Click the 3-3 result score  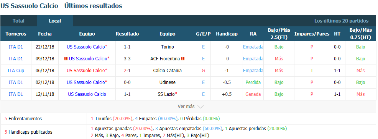tap(127, 58)
